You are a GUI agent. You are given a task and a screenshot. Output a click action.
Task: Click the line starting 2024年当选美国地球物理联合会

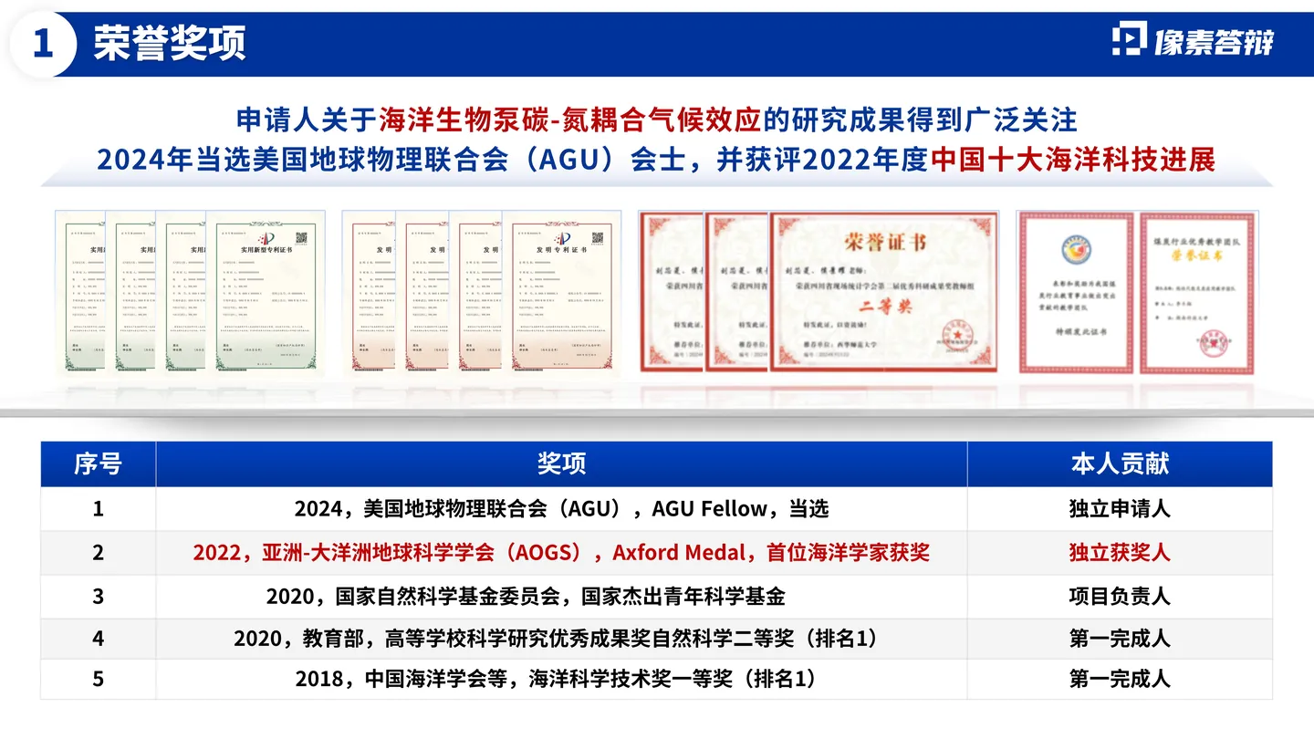[x=656, y=161]
